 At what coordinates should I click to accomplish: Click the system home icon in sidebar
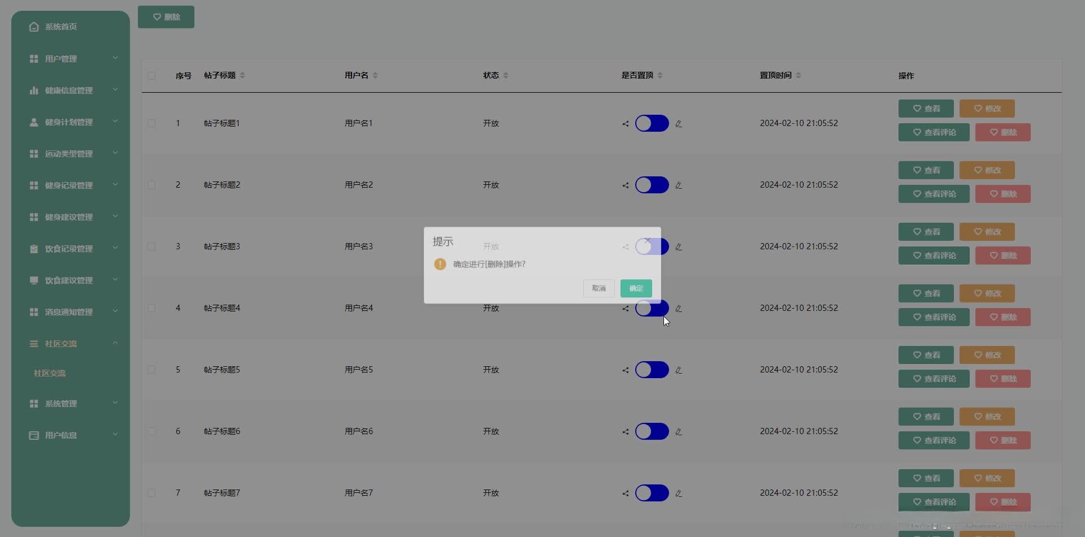(x=34, y=27)
